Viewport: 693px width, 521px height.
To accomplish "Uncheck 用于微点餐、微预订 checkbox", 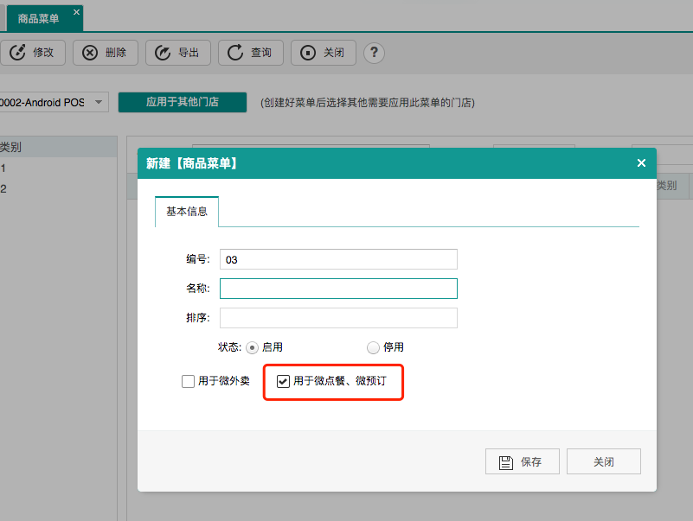I will (283, 381).
